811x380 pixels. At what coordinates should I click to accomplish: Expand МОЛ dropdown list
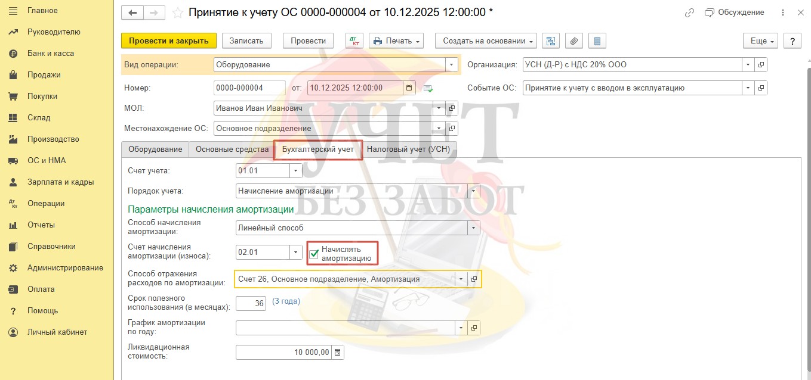[439, 108]
